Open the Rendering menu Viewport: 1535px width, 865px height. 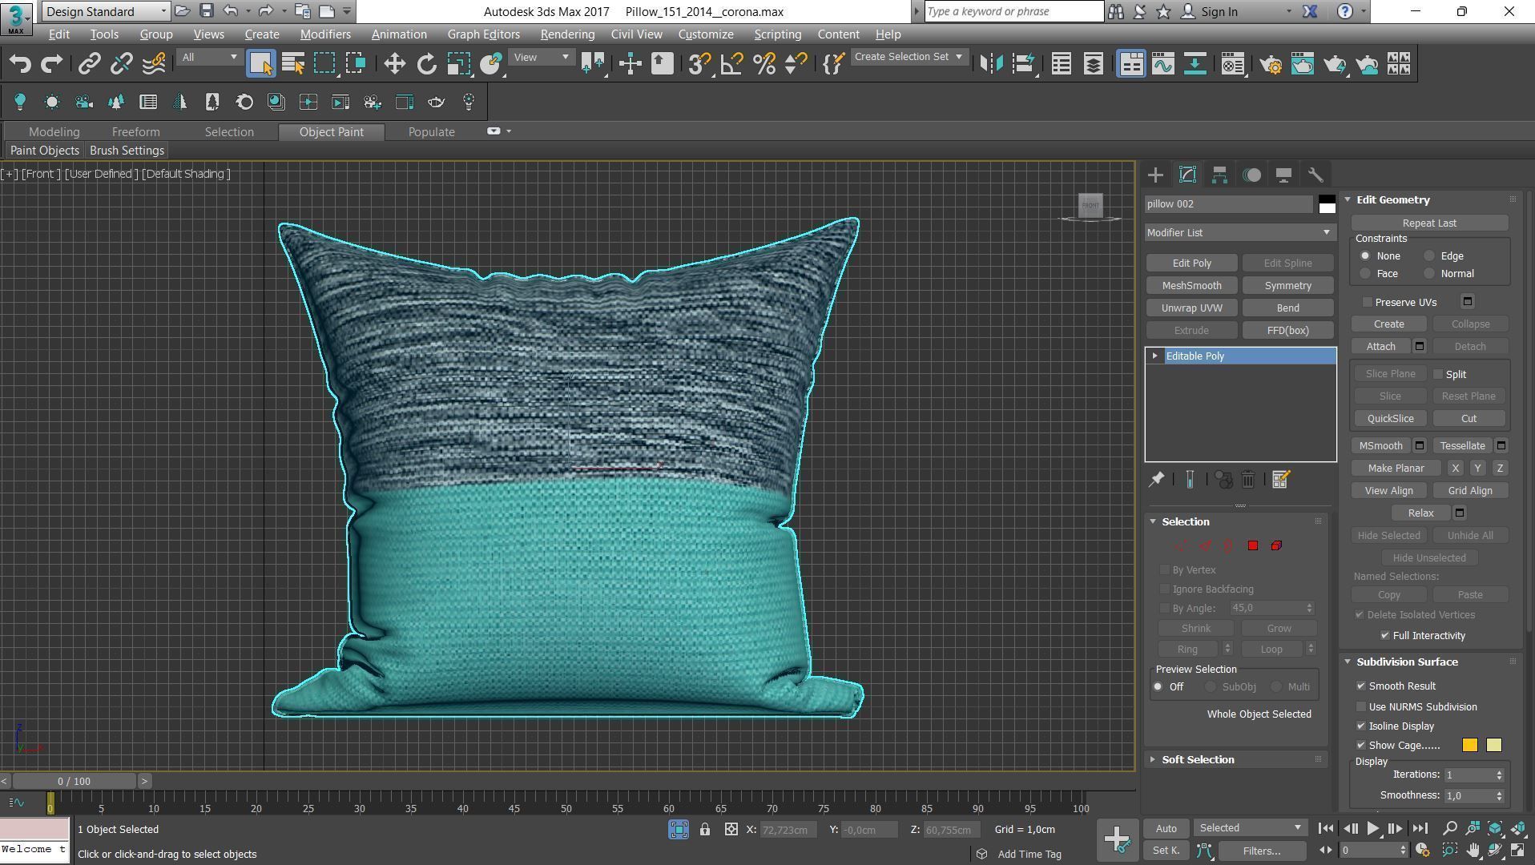click(x=567, y=34)
